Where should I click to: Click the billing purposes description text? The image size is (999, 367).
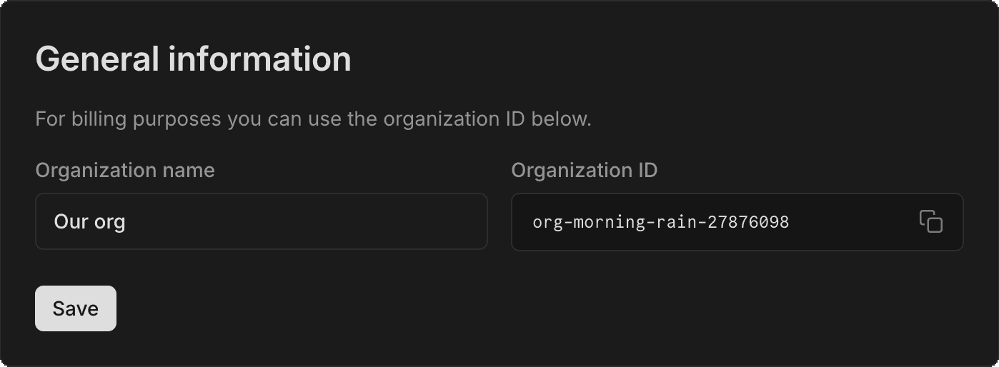313,119
